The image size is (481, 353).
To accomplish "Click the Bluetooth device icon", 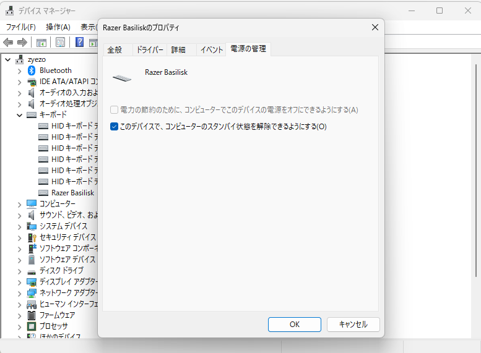I will coord(32,70).
